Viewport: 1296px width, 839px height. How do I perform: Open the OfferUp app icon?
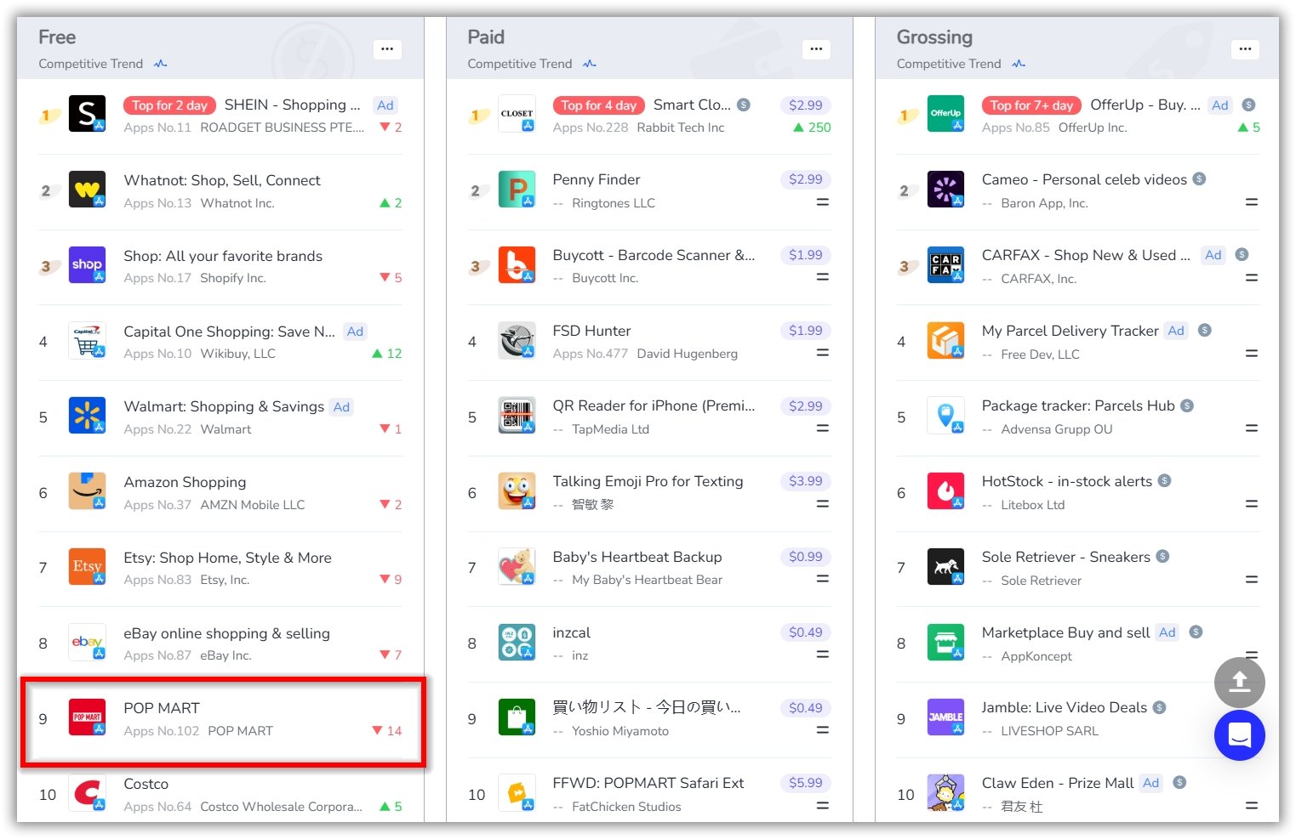tap(945, 114)
